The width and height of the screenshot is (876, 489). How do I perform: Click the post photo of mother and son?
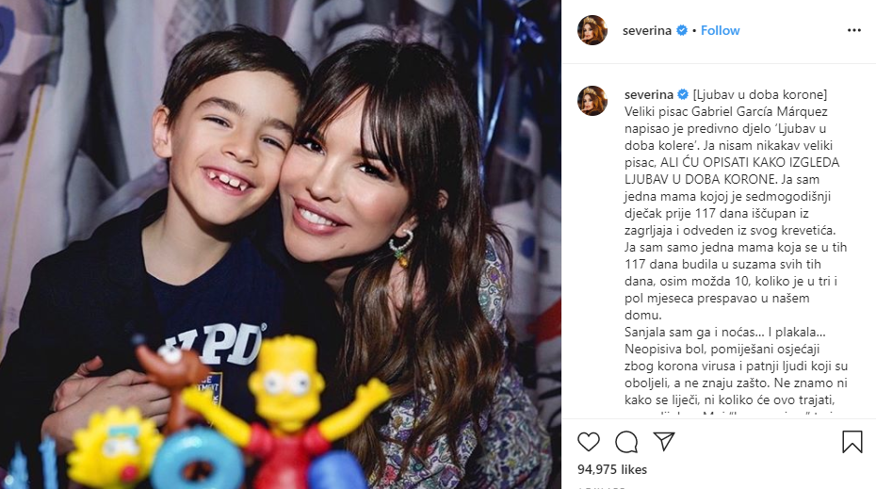click(x=281, y=244)
